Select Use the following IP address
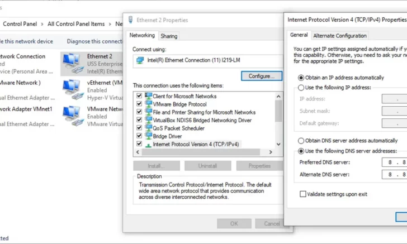The height and width of the screenshot is (244, 407). (301, 88)
